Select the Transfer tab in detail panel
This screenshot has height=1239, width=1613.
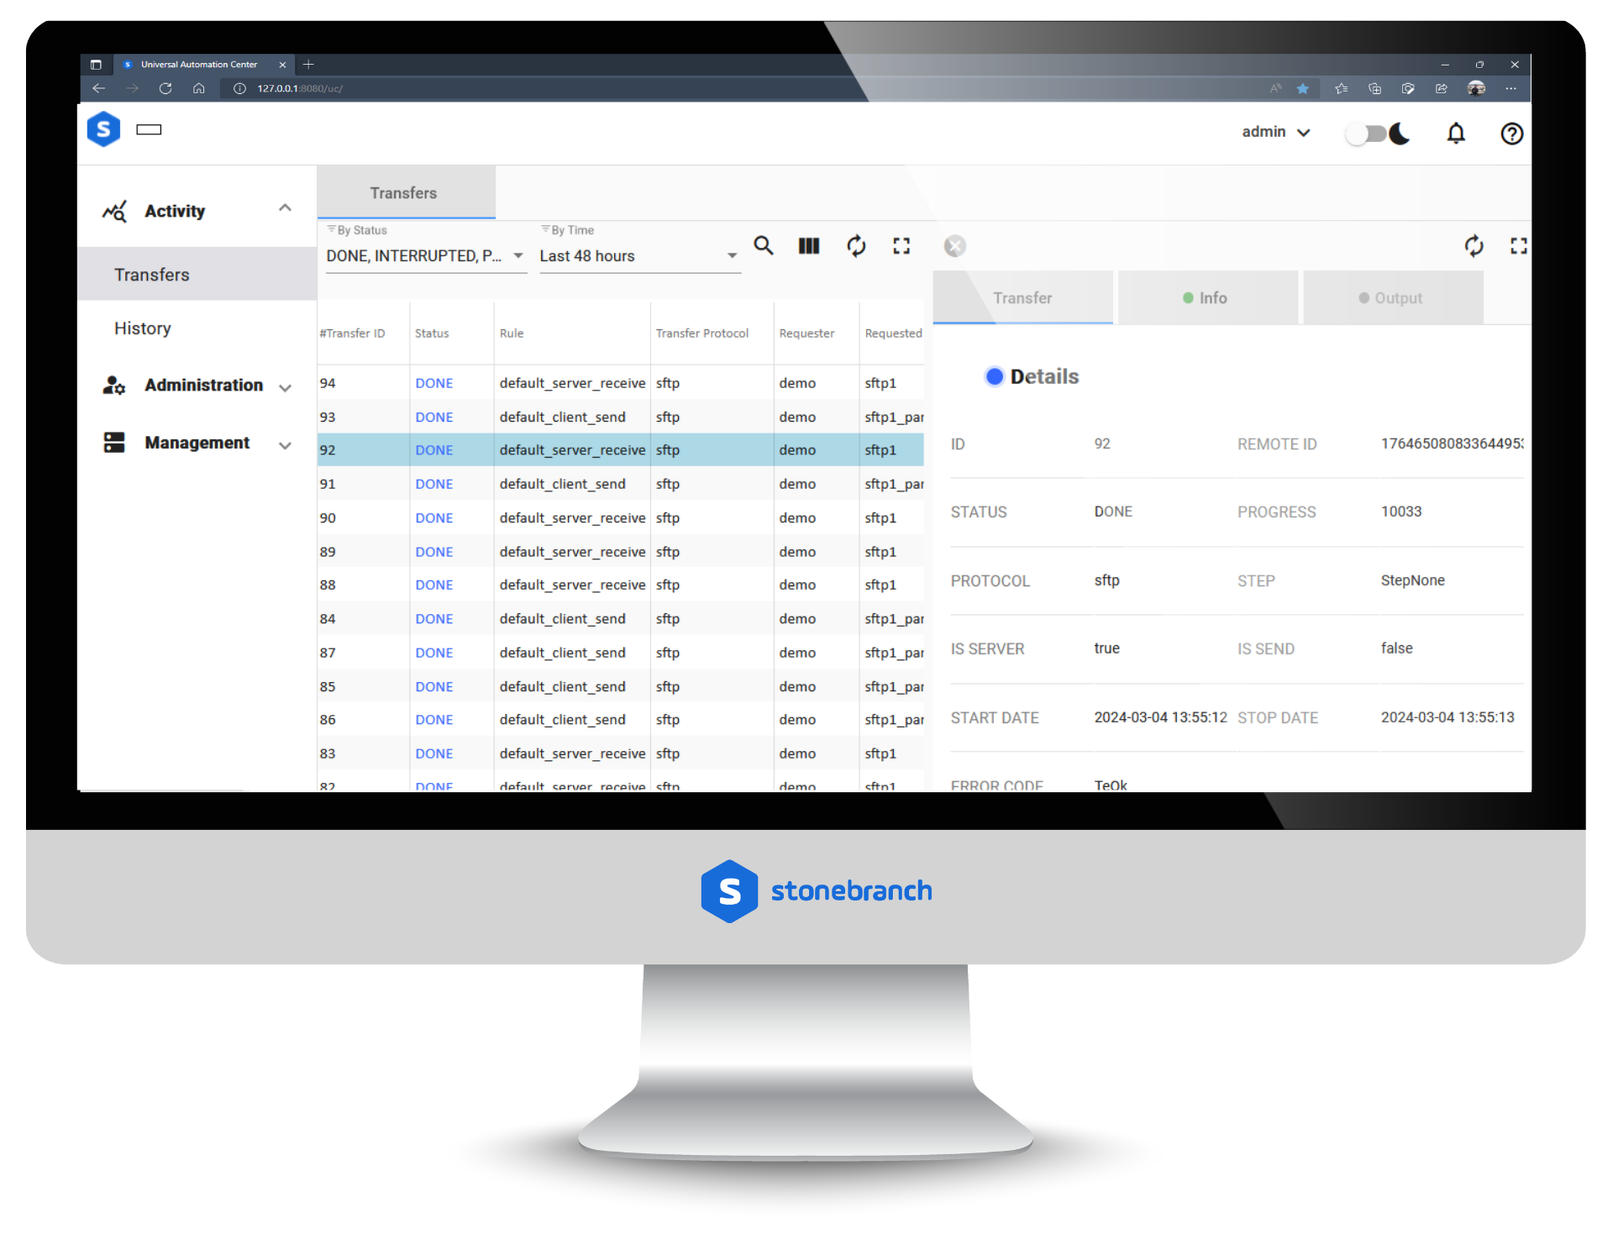pyautogui.click(x=1025, y=297)
